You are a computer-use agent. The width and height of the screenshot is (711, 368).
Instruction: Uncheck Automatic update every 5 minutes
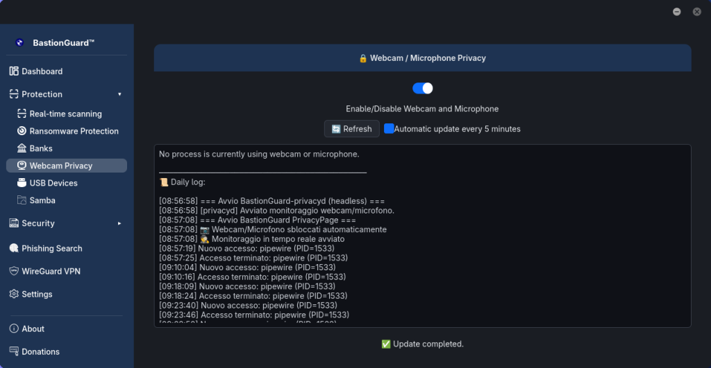tap(389, 128)
